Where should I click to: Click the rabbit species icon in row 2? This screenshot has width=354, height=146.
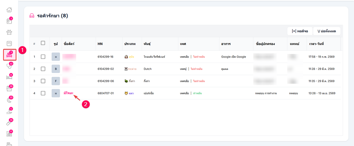tap(126, 69)
